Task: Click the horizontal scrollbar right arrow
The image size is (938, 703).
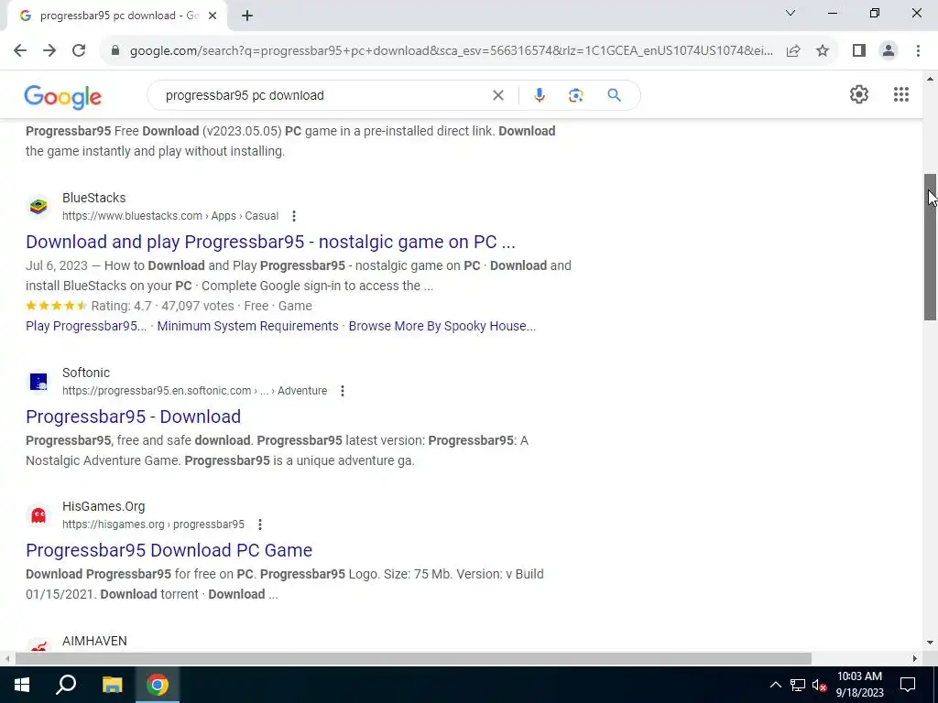Action: [915, 658]
